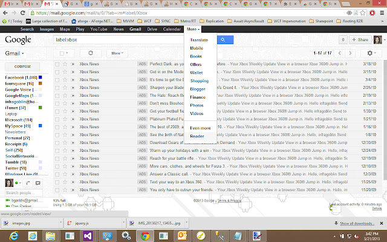387x242 pixels.
Task: Click the COMPOSE button
Action: [x=22, y=67]
